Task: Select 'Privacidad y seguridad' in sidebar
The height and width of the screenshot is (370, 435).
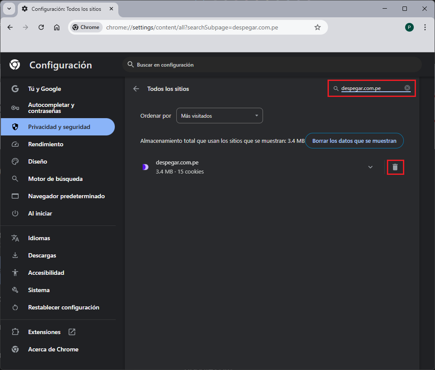Action: pyautogui.click(x=58, y=127)
